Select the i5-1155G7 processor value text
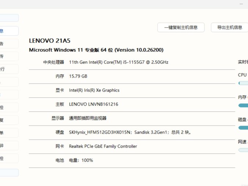The width and height of the screenshot is (248, 186). [118, 62]
